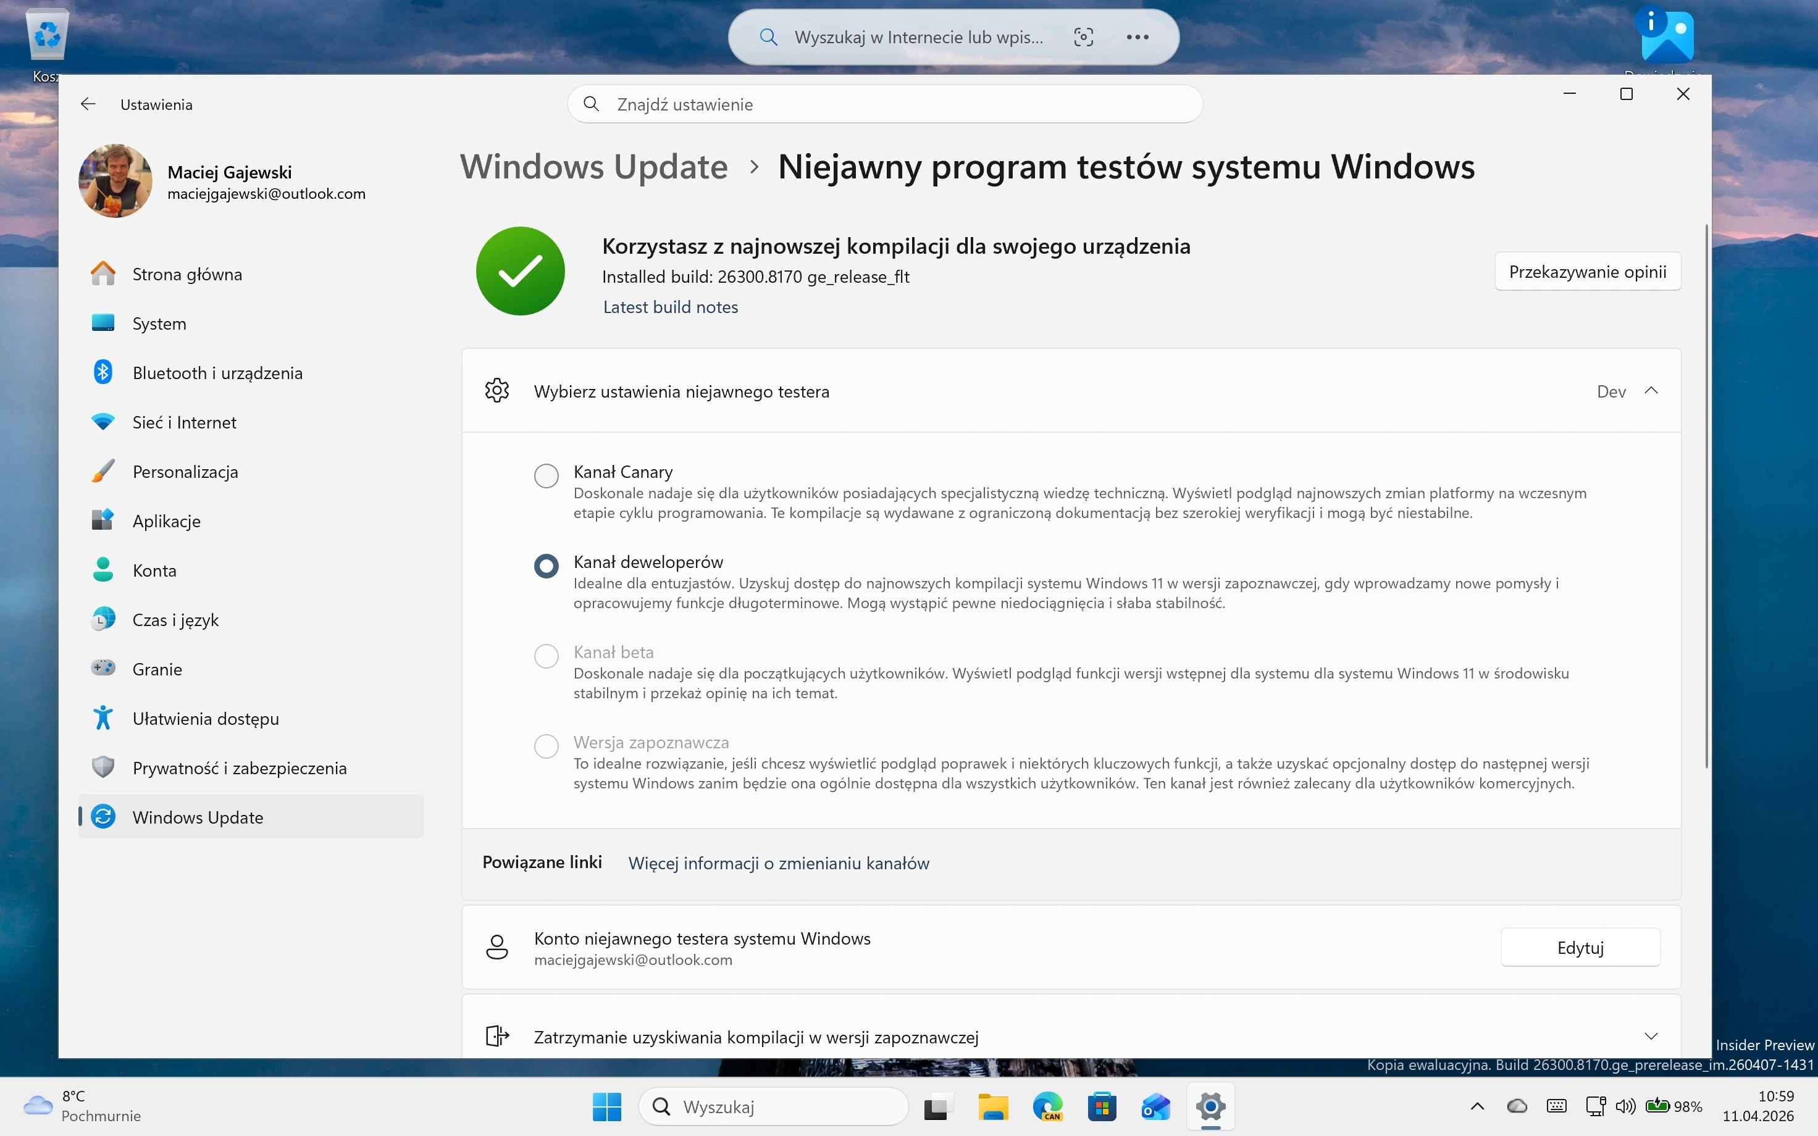This screenshot has width=1818, height=1136.
Task: Expand Zatrzymanie uzyskiwania kompilacji section
Action: pyautogui.click(x=1651, y=1036)
